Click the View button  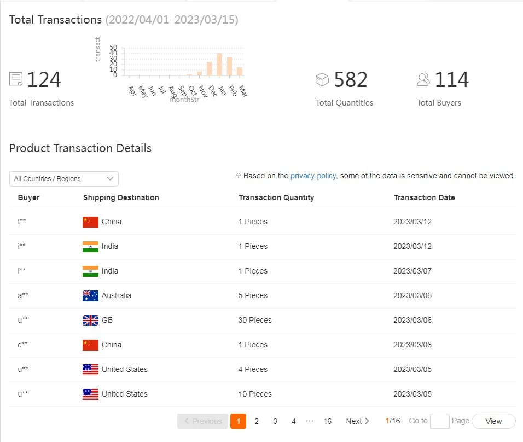point(493,421)
